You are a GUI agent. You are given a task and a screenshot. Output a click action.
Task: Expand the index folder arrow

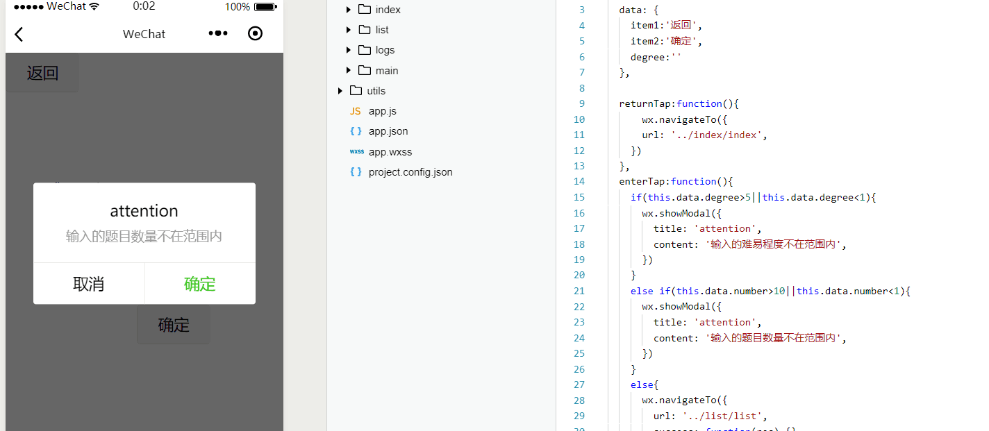349,10
